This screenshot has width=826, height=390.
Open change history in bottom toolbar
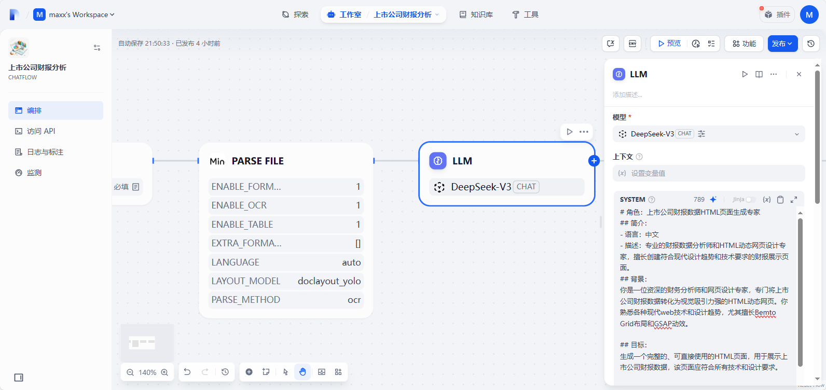(x=225, y=372)
